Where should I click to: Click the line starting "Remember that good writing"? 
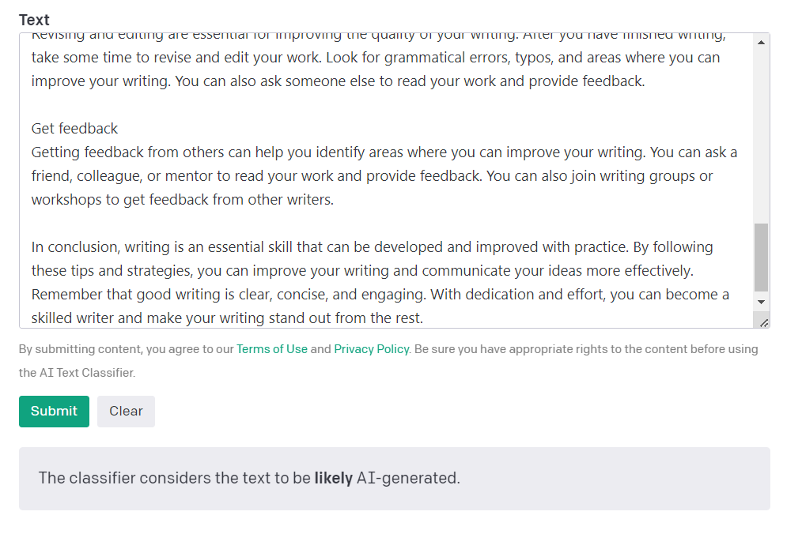tap(380, 295)
